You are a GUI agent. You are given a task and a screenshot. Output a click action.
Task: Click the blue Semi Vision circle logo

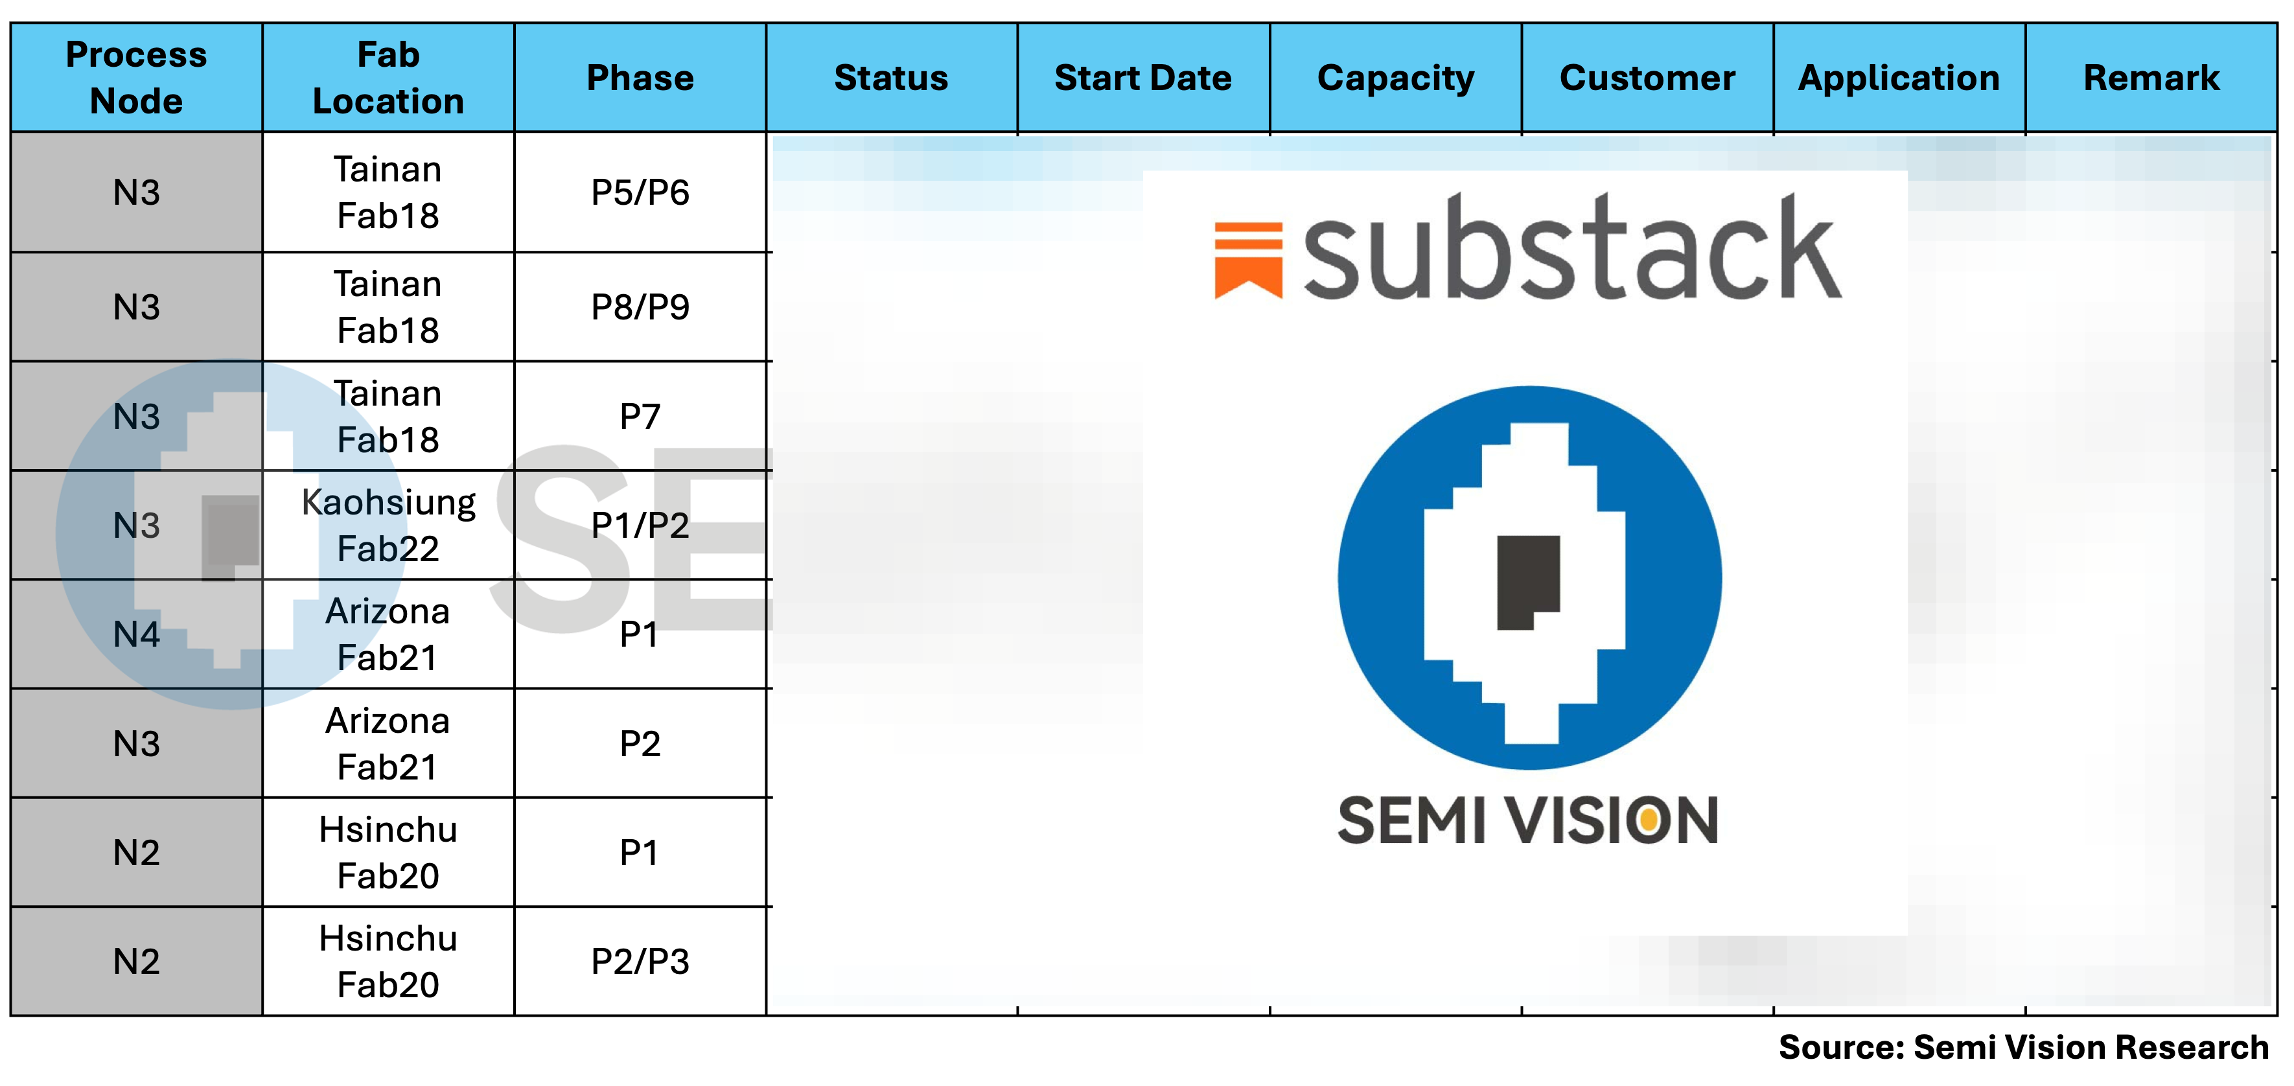pyautogui.click(x=1529, y=578)
